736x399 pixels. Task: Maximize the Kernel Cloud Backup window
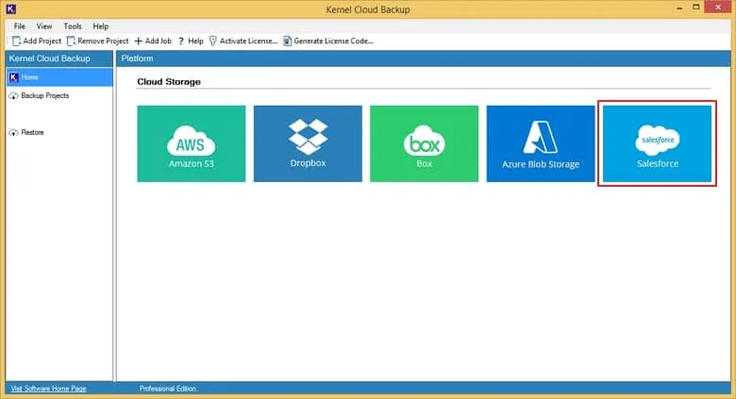click(696, 7)
